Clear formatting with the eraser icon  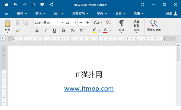[108, 22]
